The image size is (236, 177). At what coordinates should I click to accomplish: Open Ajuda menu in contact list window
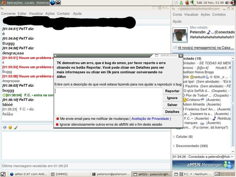(177, 21)
